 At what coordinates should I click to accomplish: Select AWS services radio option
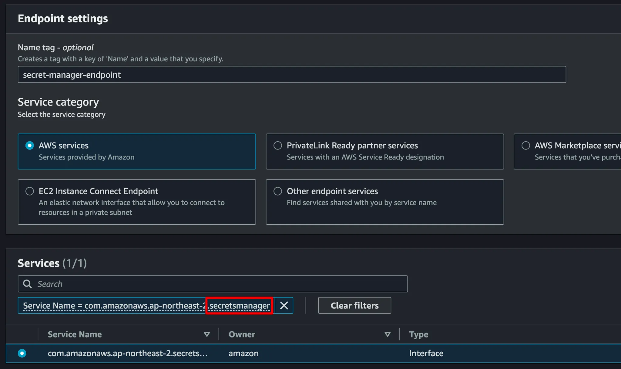click(30, 146)
